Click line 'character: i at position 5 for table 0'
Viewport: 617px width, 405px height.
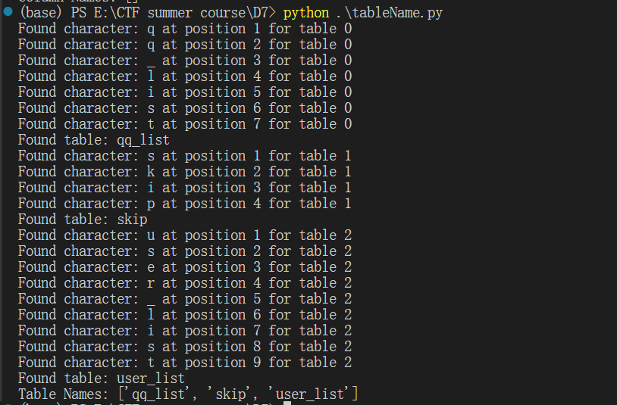point(185,92)
